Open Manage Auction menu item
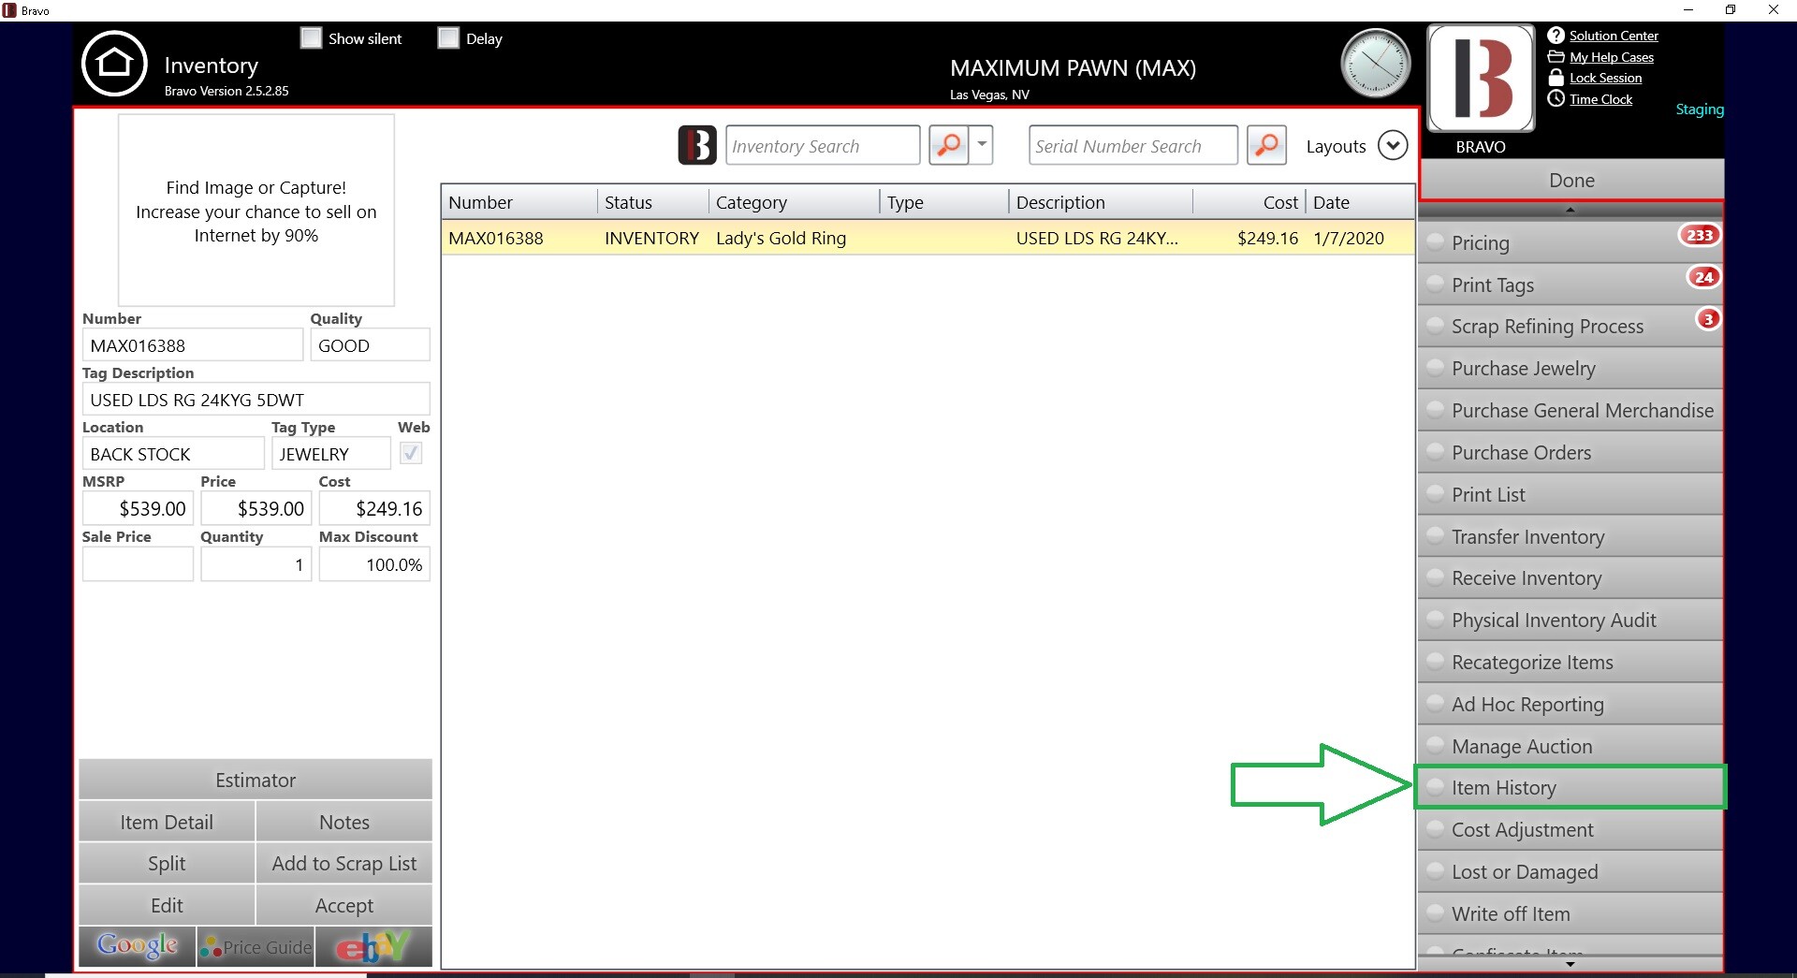Image resolution: width=1797 pixels, height=978 pixels. tap(1571, 746)
